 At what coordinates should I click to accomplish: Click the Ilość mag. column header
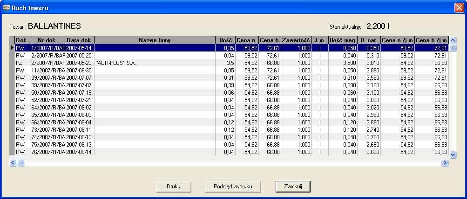[343, 40]
